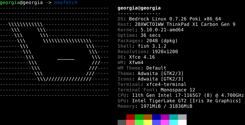
Task: Select the brown-orange color block
Action: tap(148, 117)
